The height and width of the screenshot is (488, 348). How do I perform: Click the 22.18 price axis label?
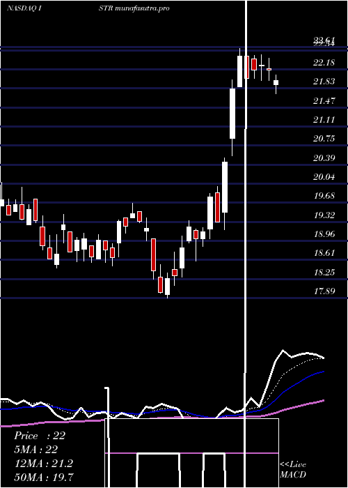tap(324, 63)
